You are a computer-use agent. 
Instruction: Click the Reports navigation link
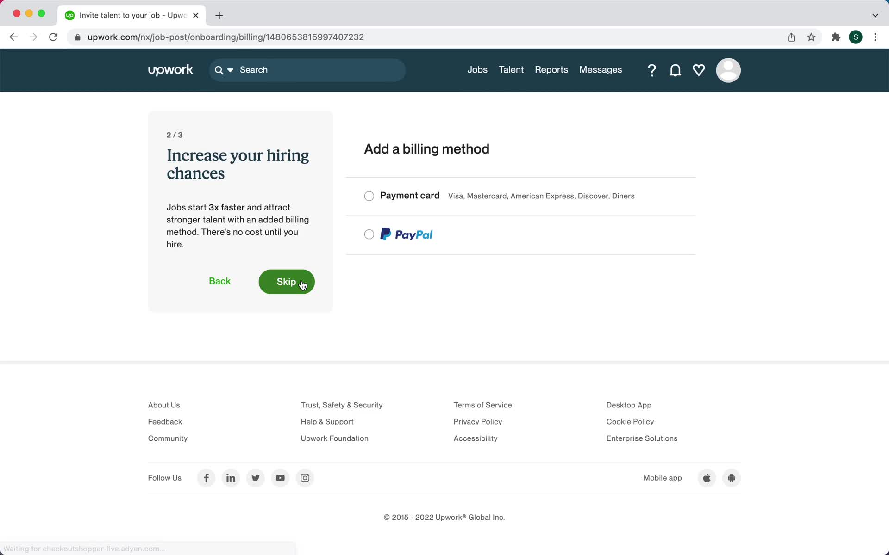click(x=552, y=70)
